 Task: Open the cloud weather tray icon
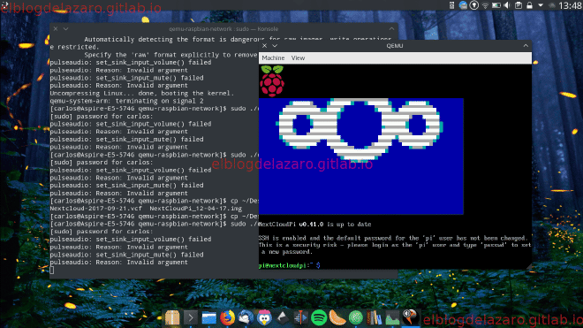click(552, 5)
